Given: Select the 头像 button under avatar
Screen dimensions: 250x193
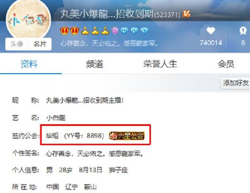Looking at the screenshot, I should tap(17, 44).
